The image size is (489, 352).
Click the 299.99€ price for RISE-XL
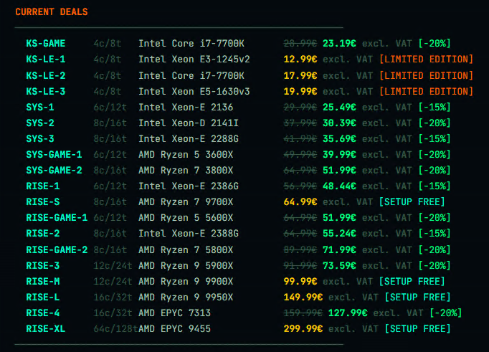pyautogui.click(x=305, y=328)
